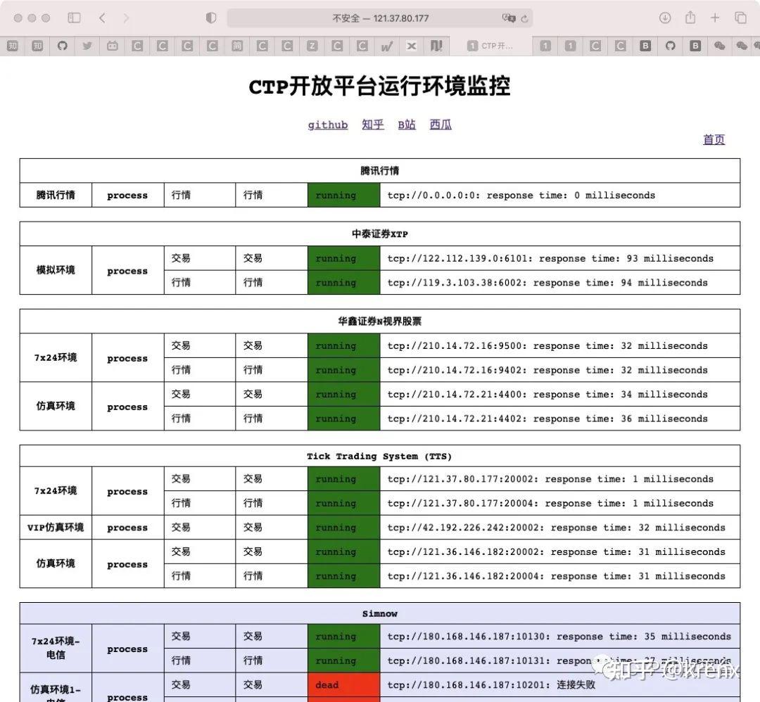This screenshot has width=760, height=702.
Task: Click the 模拟环境 cell under 中泰证券XTP
Action: [x=56, y=270]
